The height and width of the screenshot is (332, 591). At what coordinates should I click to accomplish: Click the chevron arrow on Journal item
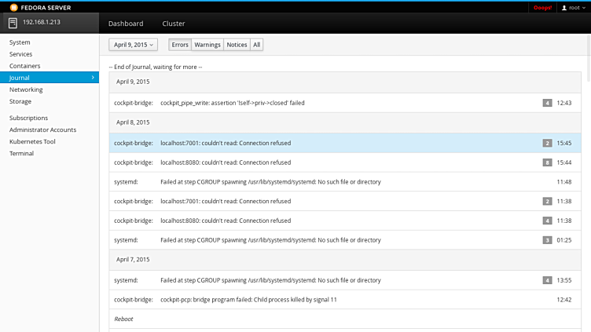coord(93,78)
